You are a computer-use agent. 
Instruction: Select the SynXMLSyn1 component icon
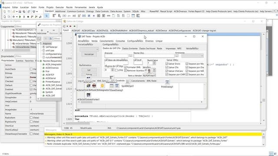(x=127, y=81)
